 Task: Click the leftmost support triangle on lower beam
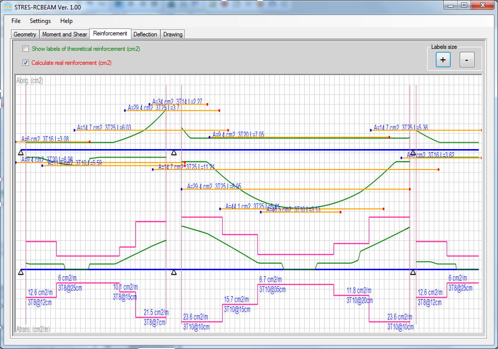21,272
